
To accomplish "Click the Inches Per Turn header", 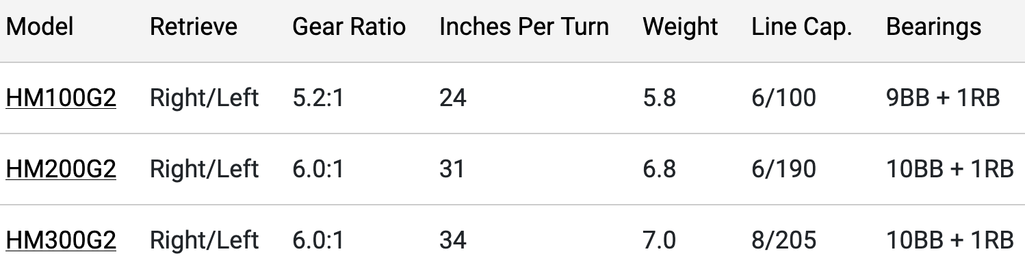I will [x=524, y=27].
